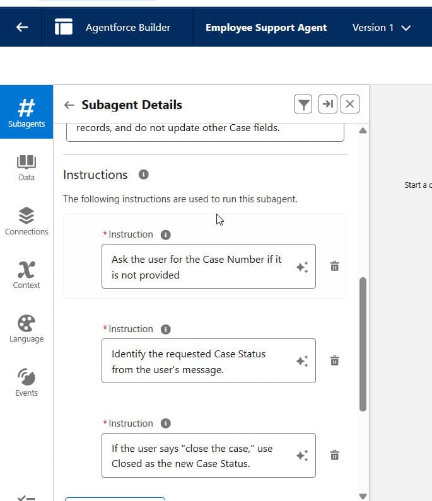Viewport: 432px width, 501px height.
Task: Delete the Identify Case Status instruction
Action: click(x=334, y=360)
